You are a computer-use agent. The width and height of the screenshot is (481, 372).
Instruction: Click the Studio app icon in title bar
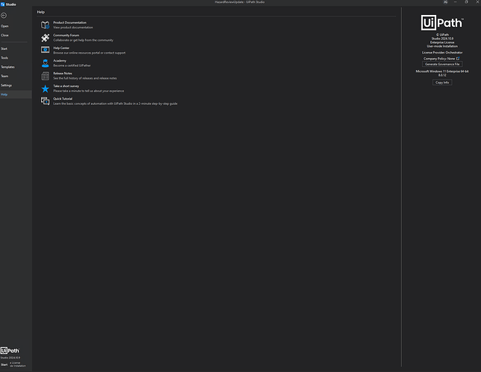pos(3,4)
